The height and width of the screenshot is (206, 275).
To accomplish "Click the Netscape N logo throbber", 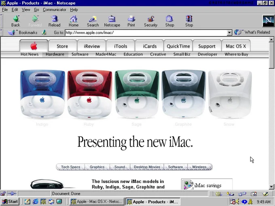I will pos(268,21).
